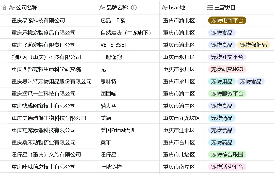Select the 品牌名称 column header

coord(128,8)
